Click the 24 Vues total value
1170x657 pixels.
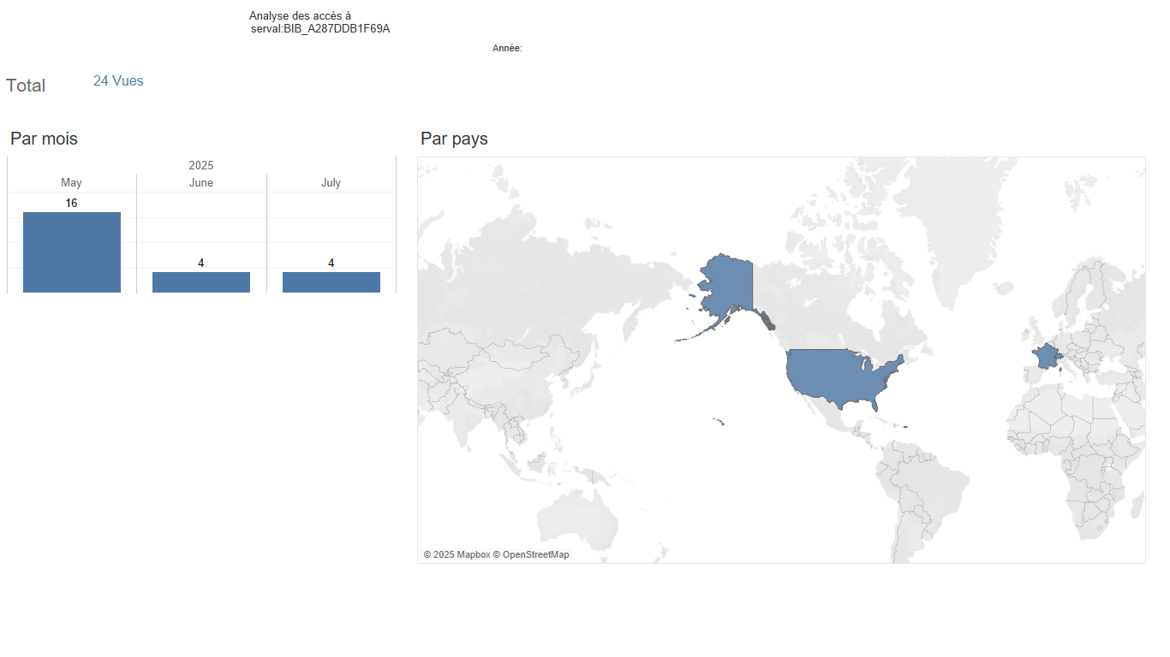click(x=118, y=81)
